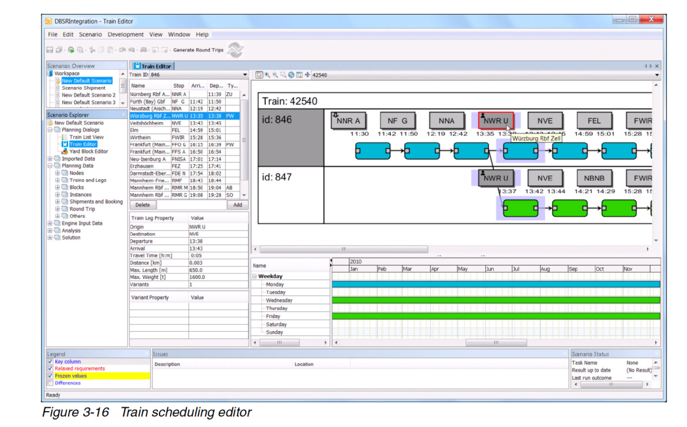
Task: Expand the Trains and Legs node
Action: coord(57,180)
